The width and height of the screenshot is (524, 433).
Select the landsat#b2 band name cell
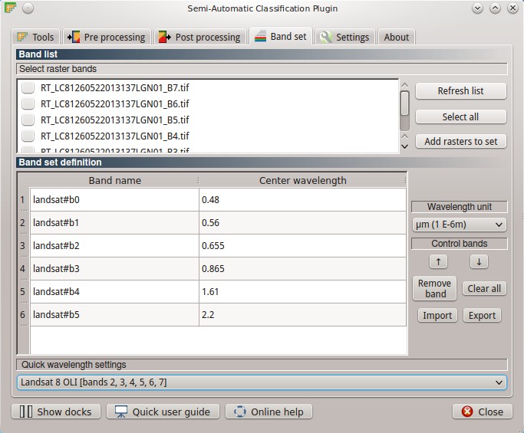coord(114,246)
